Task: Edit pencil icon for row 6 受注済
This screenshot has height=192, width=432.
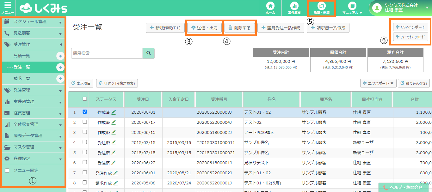Action: point(114,163)
